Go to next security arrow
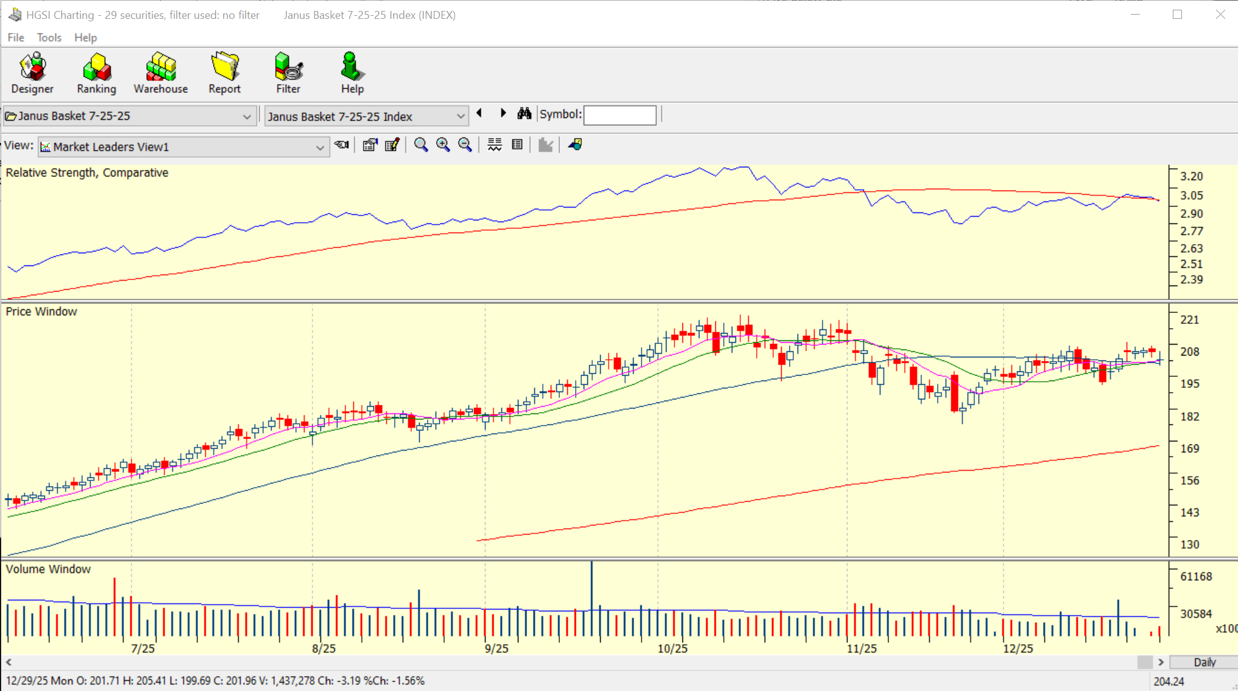Screen dimensions: 1238x691 (x=503, y=113)
